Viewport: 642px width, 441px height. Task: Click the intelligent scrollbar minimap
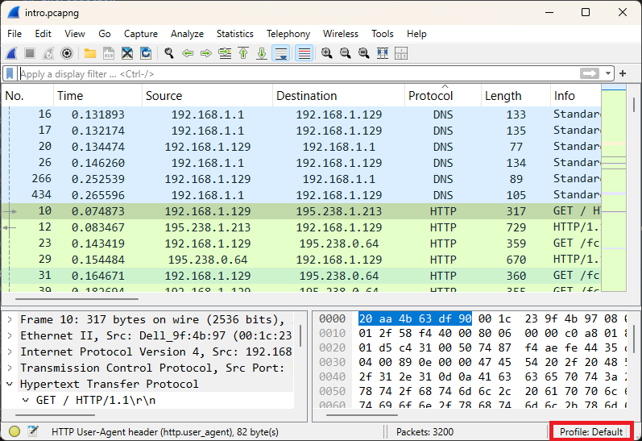613,189
